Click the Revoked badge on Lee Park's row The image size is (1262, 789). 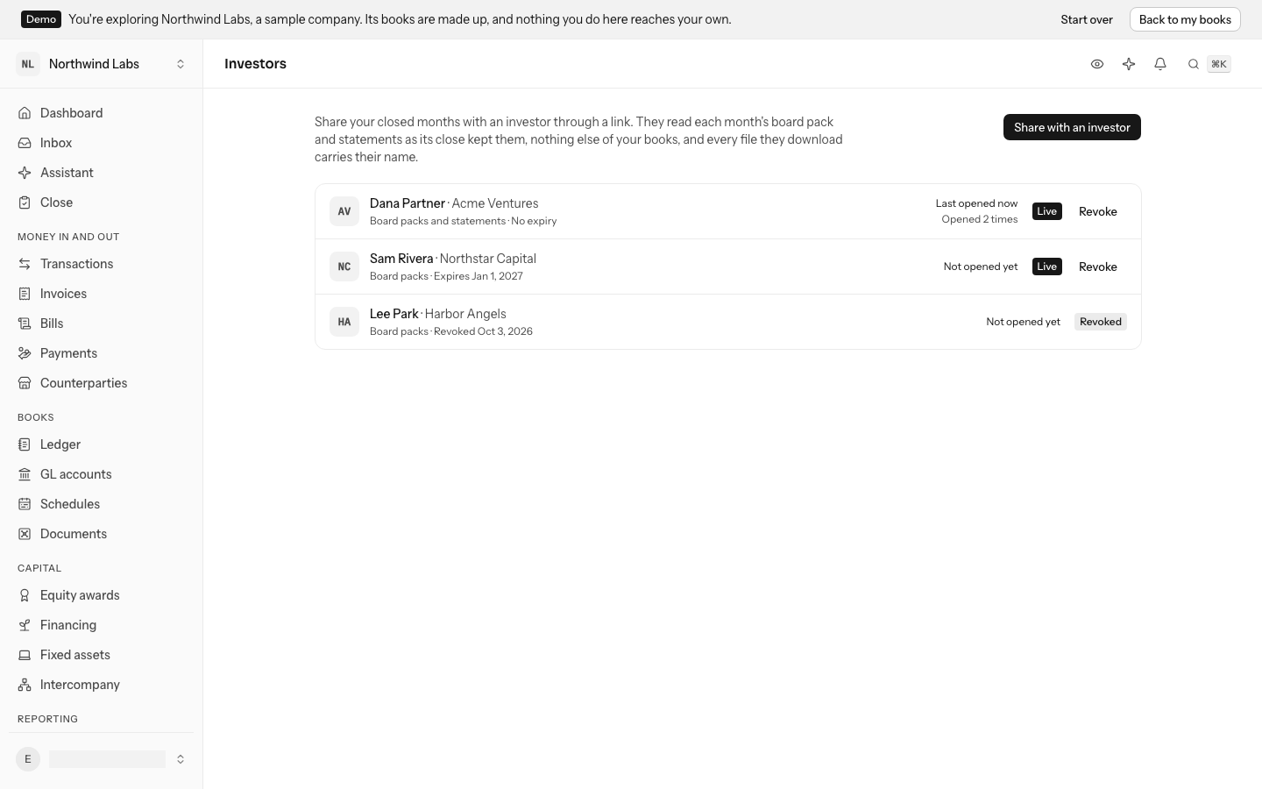click(1101, 322)
